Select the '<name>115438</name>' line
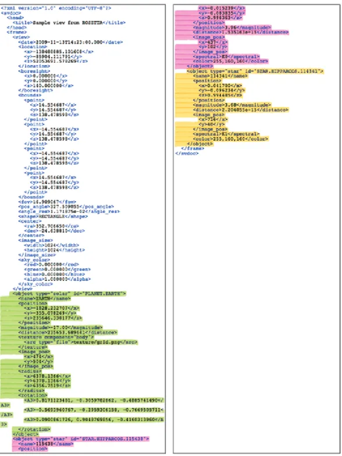The width and height of the screenshot is (342, 456). (x=45, y=444)
